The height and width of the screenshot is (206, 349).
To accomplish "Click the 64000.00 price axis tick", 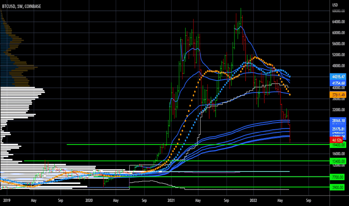I will (339, 22).
